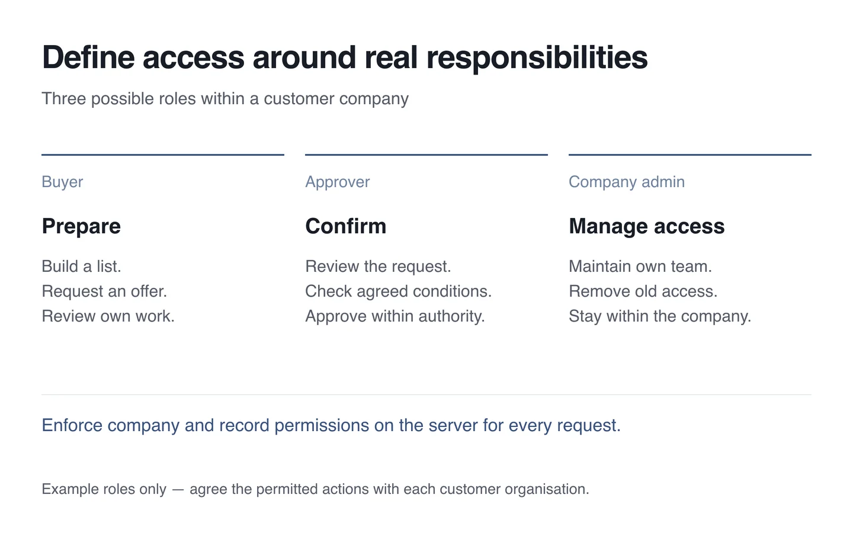Click the 'Check agreed conditions.' line
The height and width of the screenshot is (533, 853).
point(399,291)
